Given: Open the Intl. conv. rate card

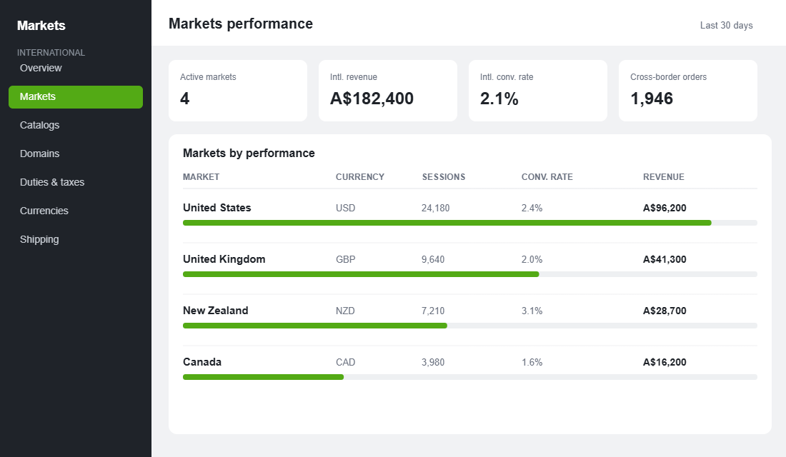Looking at the screenshot, I should tap(538, 91).
